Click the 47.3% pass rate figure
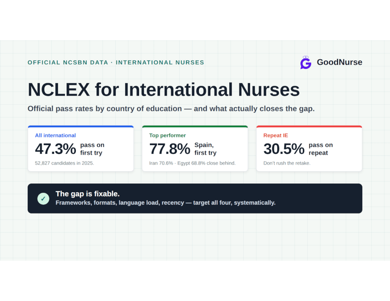 (x=55, y=149)
